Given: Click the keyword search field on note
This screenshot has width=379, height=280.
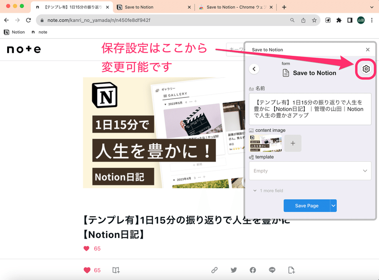Looking at the screenshot, I should [235, 50].
